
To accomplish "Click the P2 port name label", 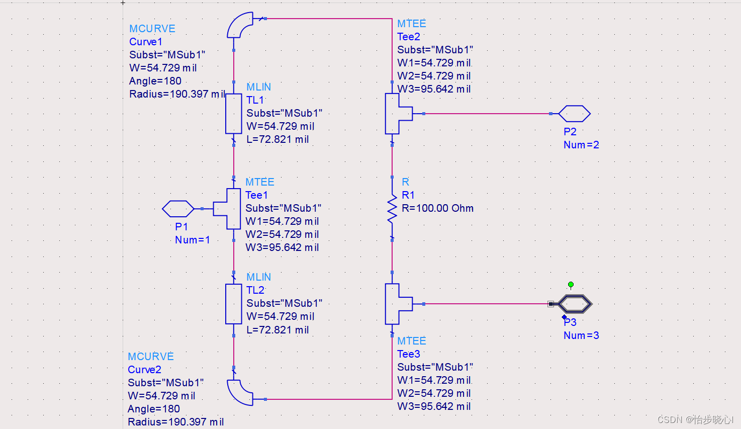I will [x=570, y=132].
